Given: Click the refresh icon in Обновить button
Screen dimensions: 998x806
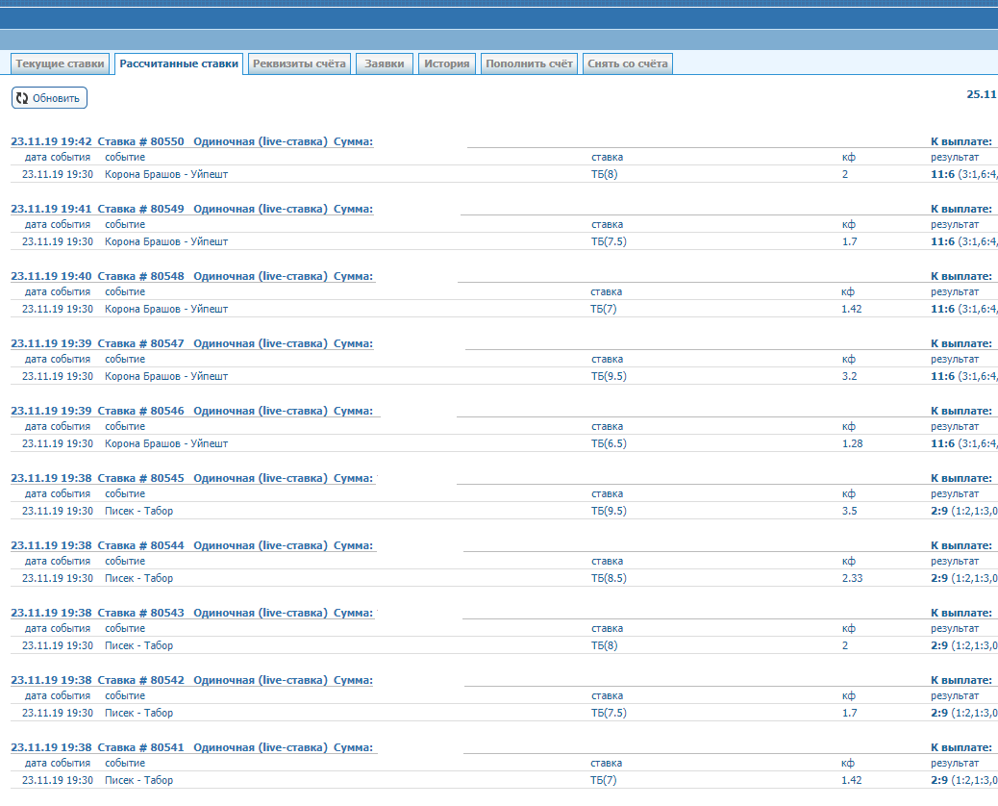Looking at the screenshot, I should point(22,98).
